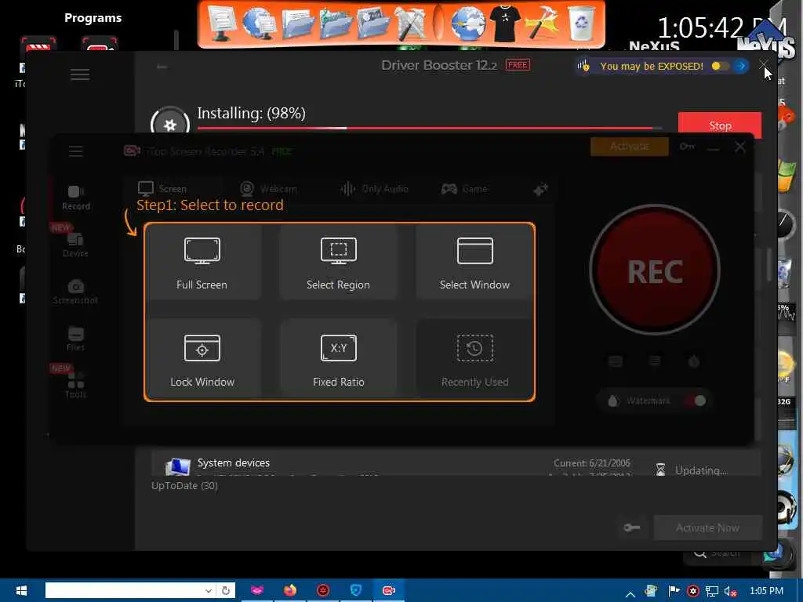Open the Driver Booster hamburger menu
Screen dimensions: 803x602
click(x=80, y=74)
